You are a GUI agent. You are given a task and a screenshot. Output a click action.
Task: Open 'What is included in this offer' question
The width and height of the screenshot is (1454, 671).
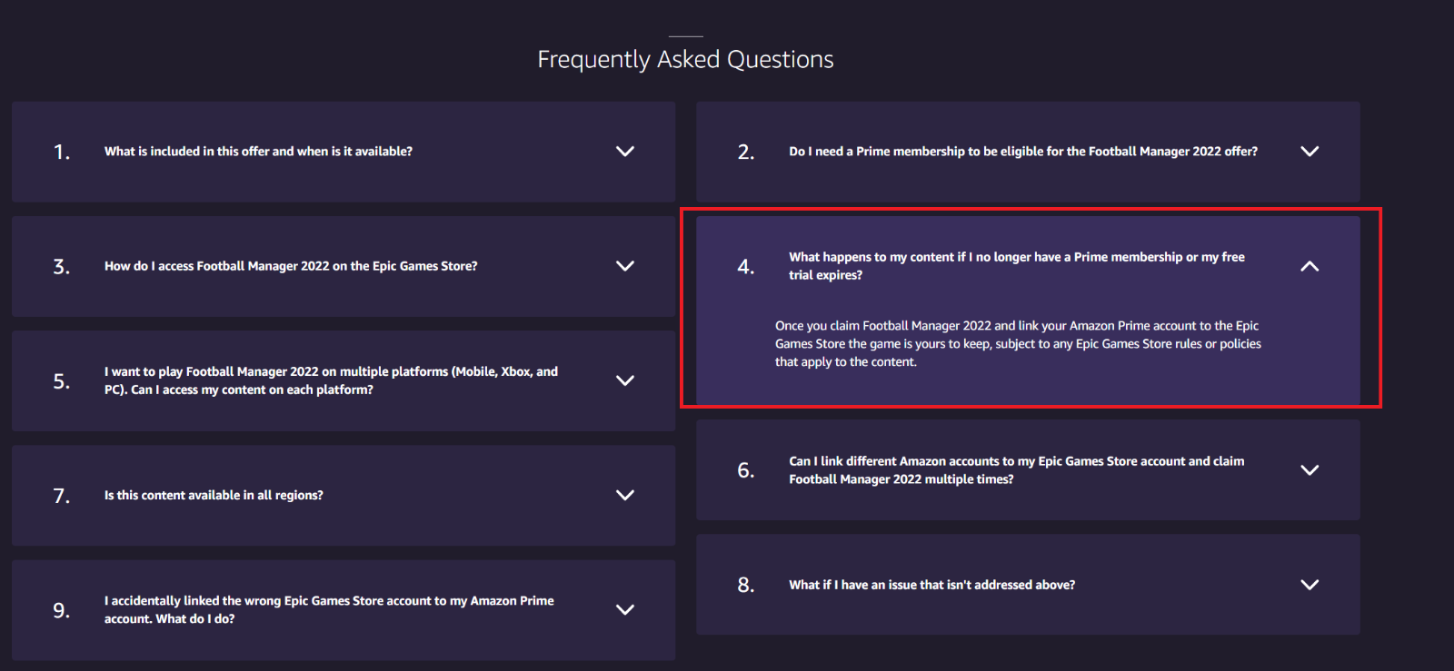[258, 152]
